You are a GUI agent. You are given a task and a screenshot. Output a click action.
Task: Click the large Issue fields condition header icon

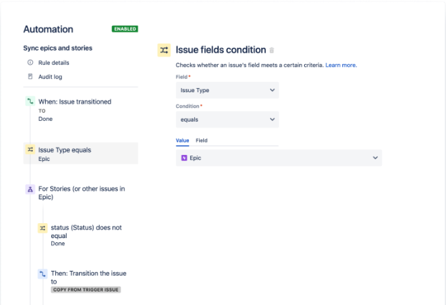click(x=164, y=50)
